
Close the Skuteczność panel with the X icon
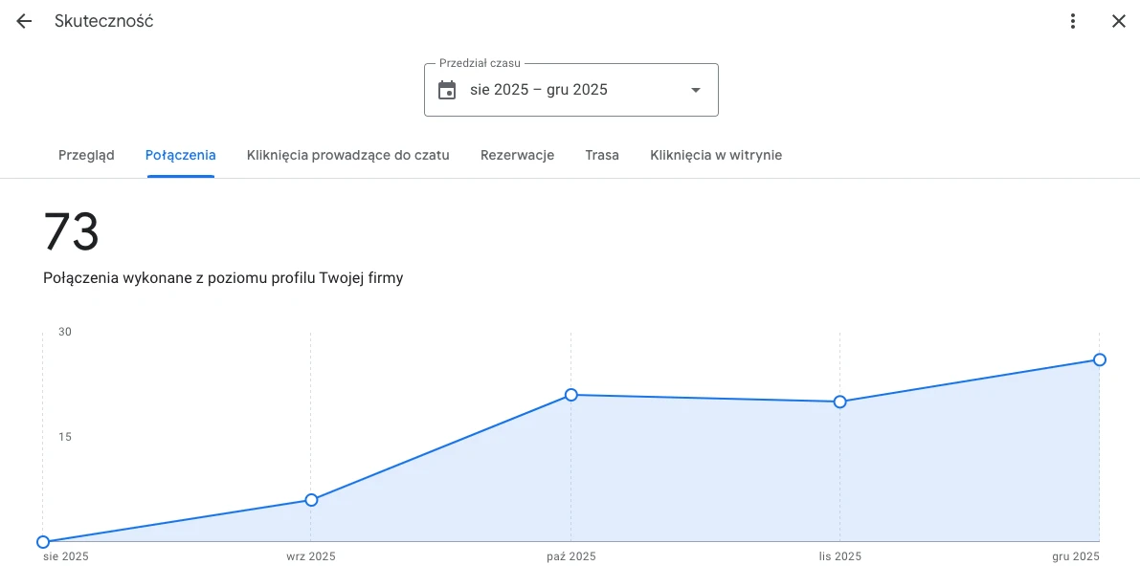tap(1118, 21)
